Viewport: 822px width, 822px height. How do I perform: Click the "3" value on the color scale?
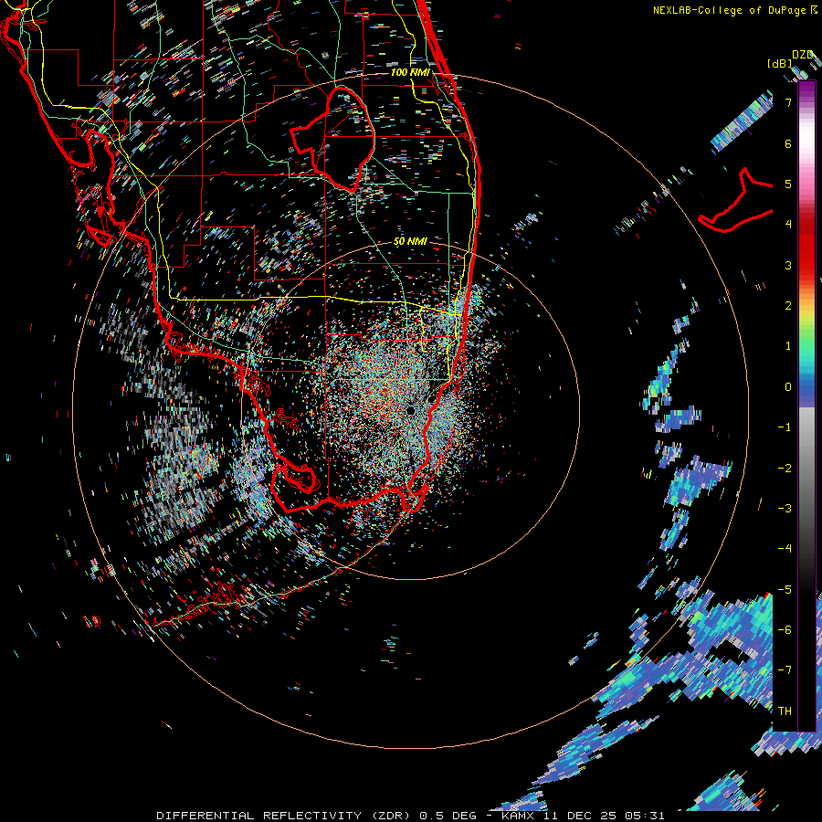(x=788, y=265)
